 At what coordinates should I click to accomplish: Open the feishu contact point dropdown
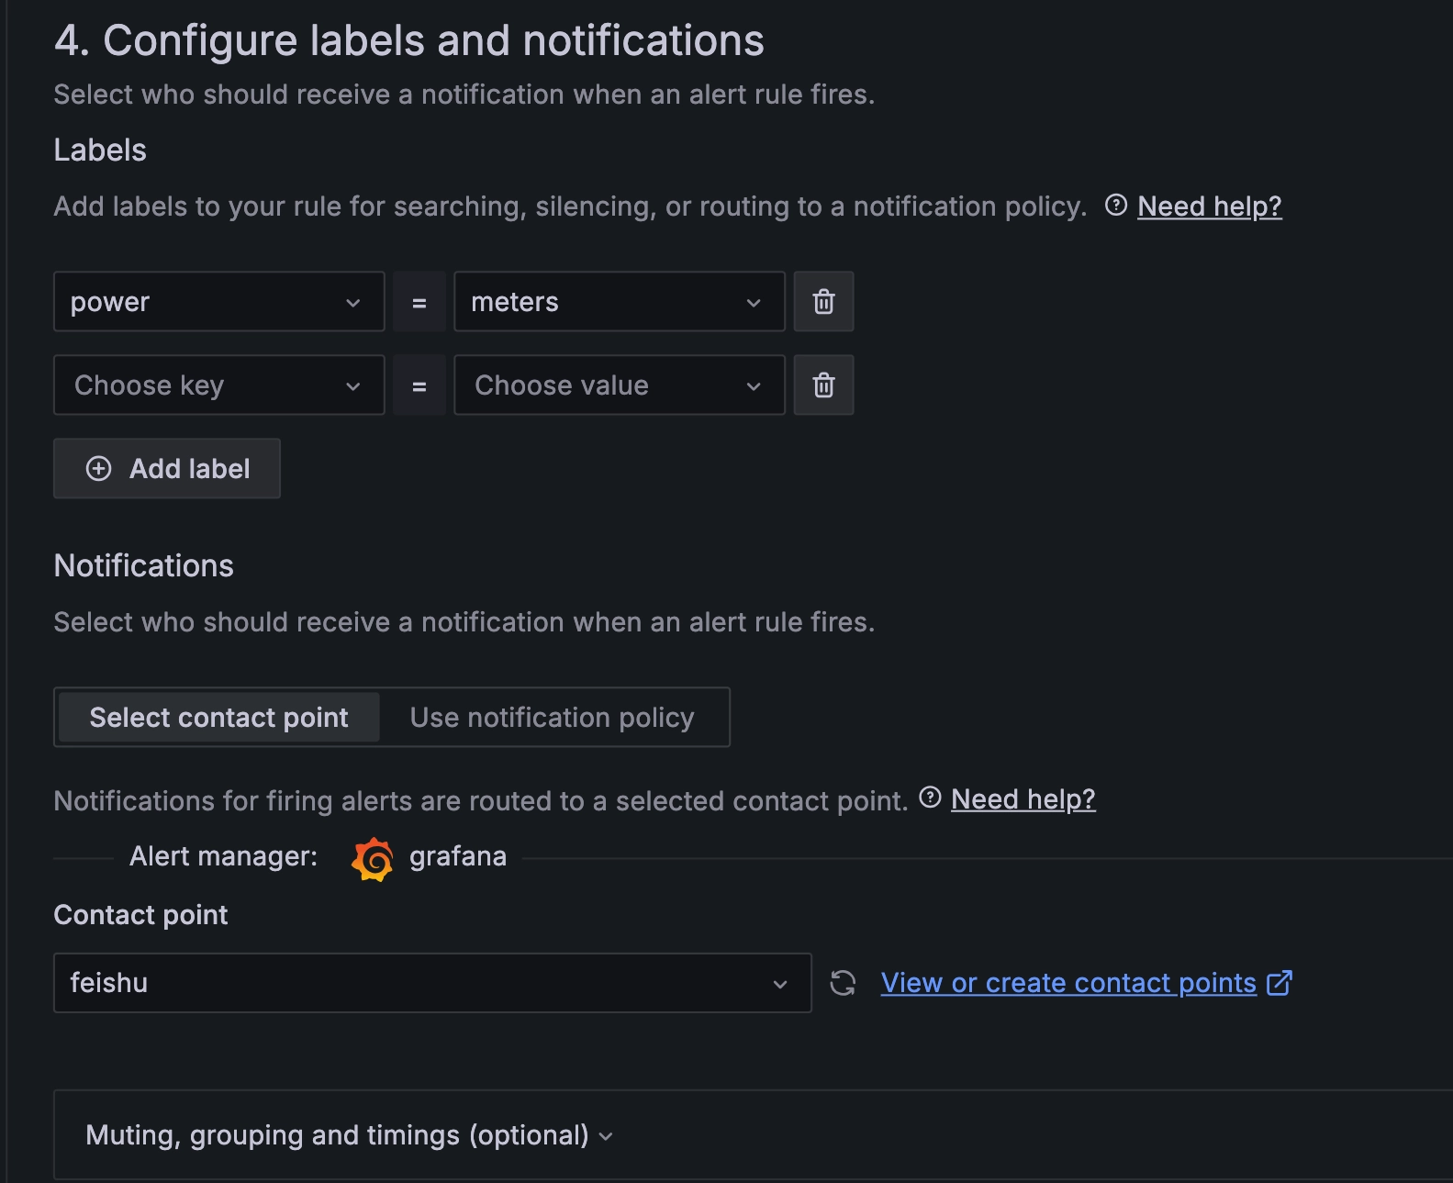(431, 983)
